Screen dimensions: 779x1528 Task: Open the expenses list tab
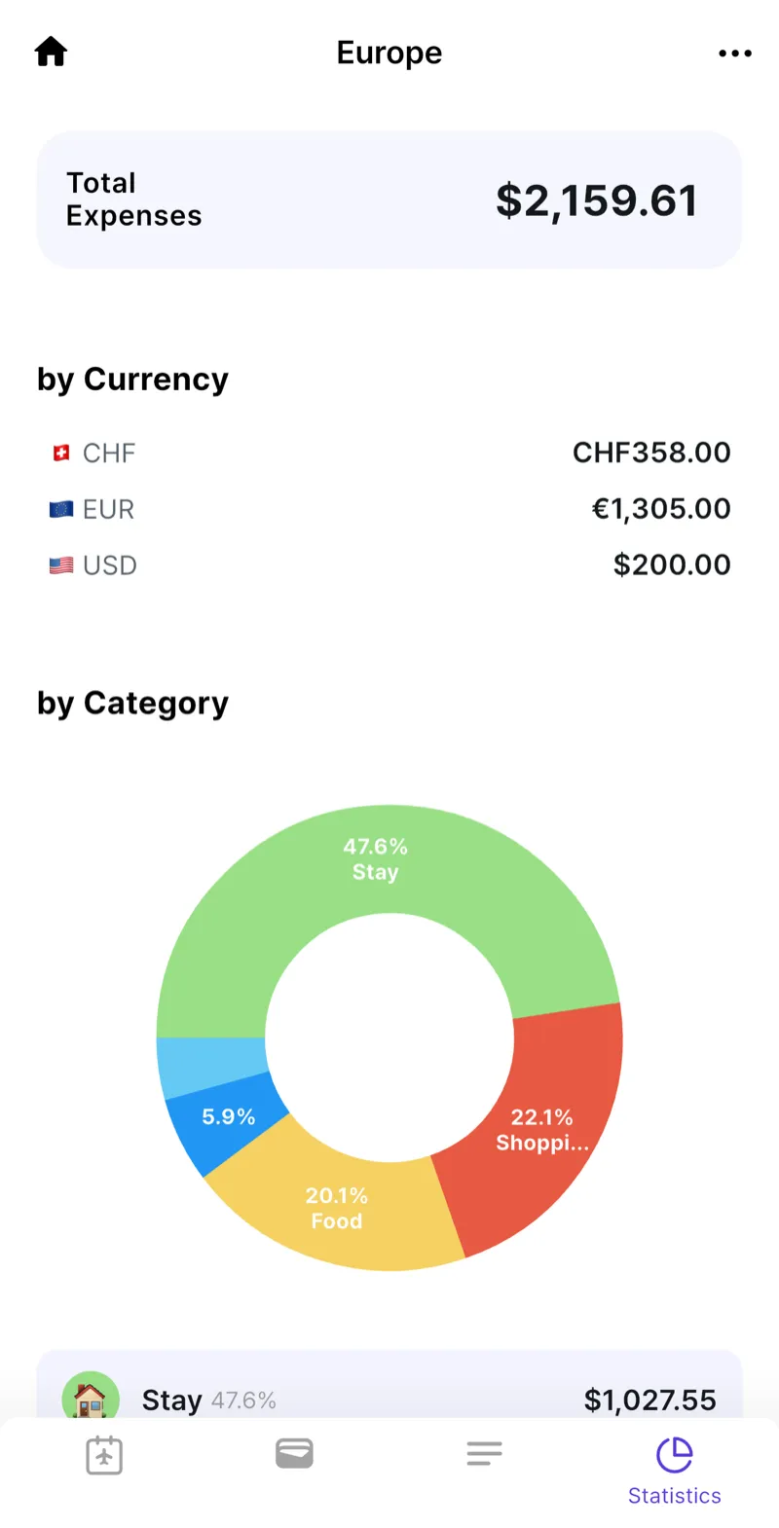(484, 1454)
